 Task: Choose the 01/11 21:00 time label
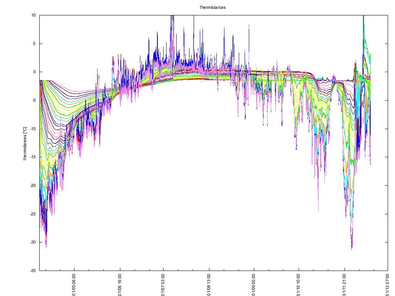tap(344, 284)
